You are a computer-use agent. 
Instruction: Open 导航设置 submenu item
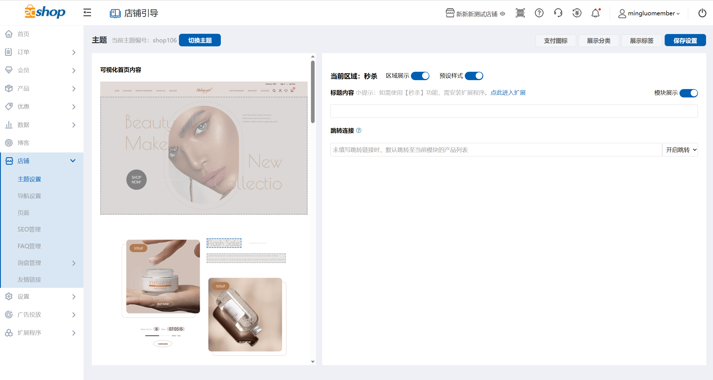click(x=29, y=196)
